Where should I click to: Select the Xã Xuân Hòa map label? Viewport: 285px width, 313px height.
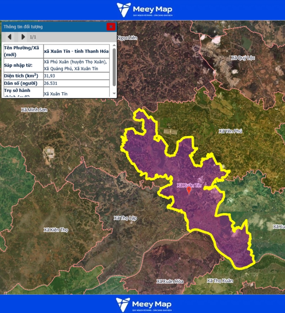[x=170, y=281]
